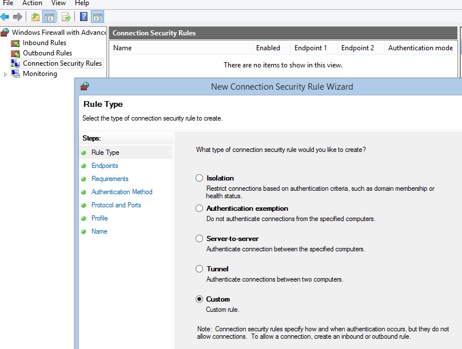462x349 pixels.
Task: Click the New Connection Security Rule Wizard title
Action: pos(282,87)
